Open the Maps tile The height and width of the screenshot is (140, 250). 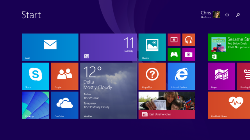221,76
